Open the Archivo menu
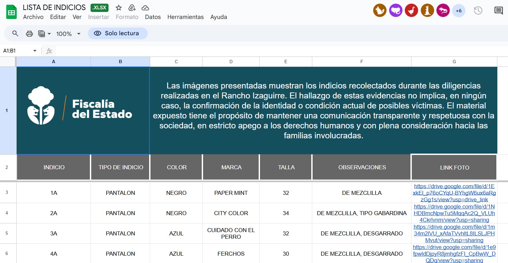Screen dimensions: 508x263 [x=33, y=17]
